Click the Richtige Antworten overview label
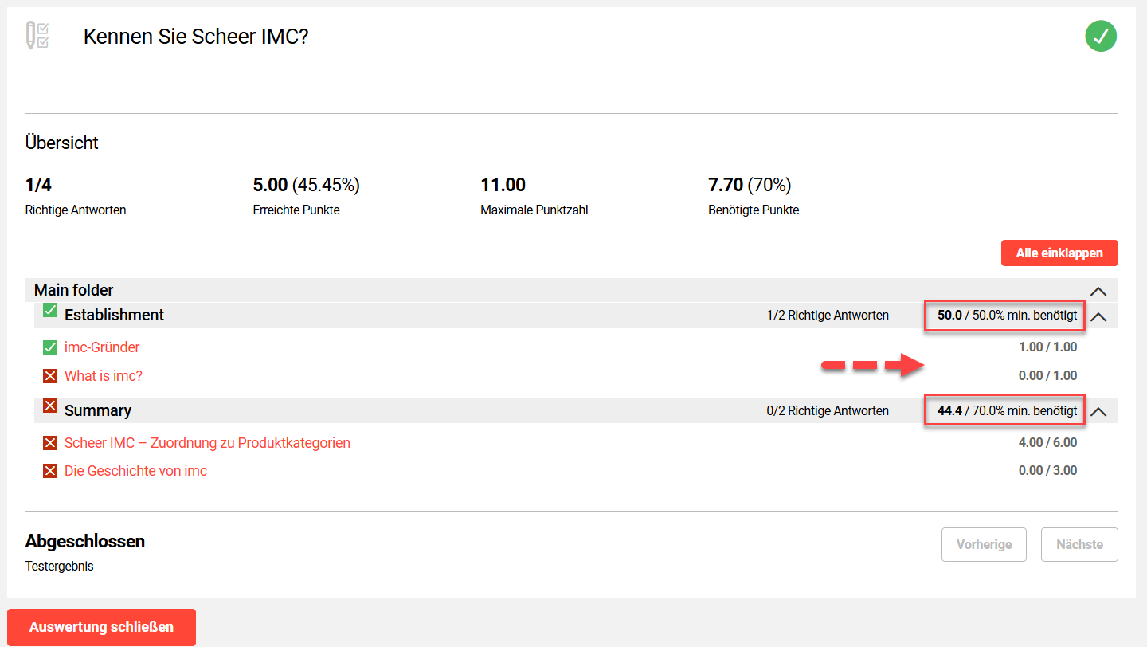1147x647 pixels. (x=76, y=210)
